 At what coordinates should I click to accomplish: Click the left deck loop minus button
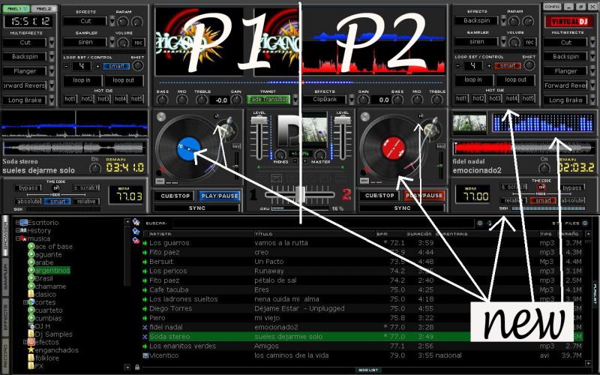66,66
